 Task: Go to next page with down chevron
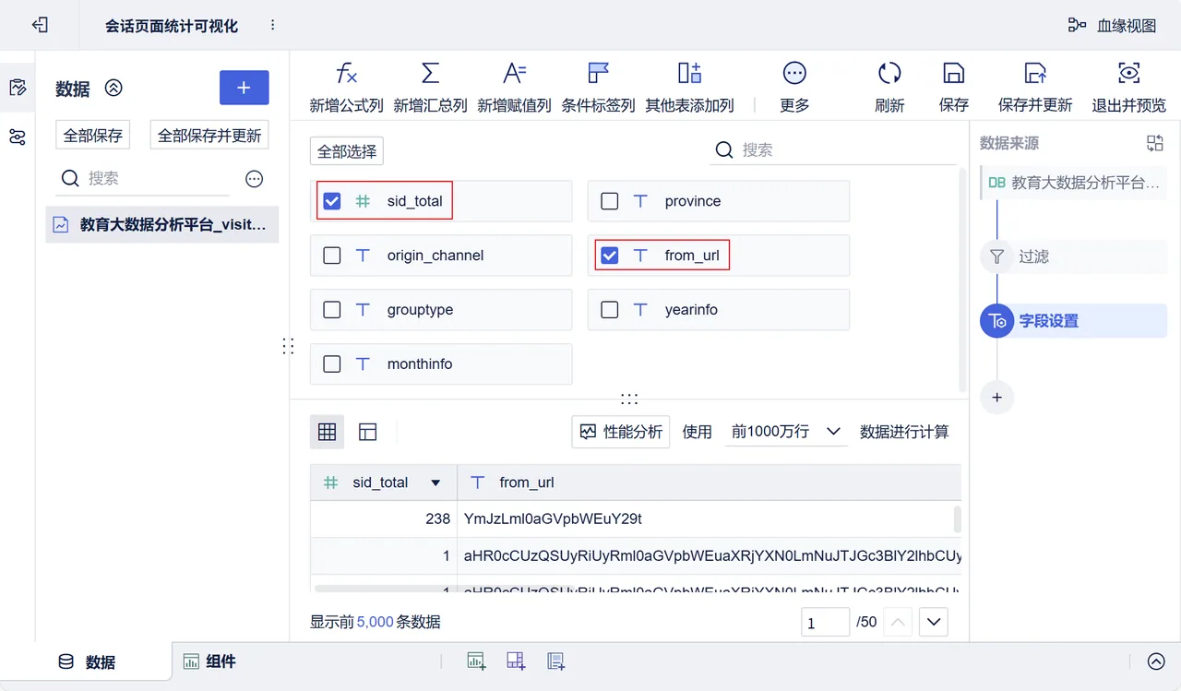934,623
